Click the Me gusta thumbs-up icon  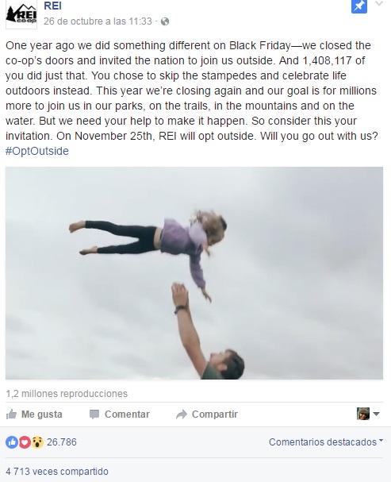(x=11, y=415)
